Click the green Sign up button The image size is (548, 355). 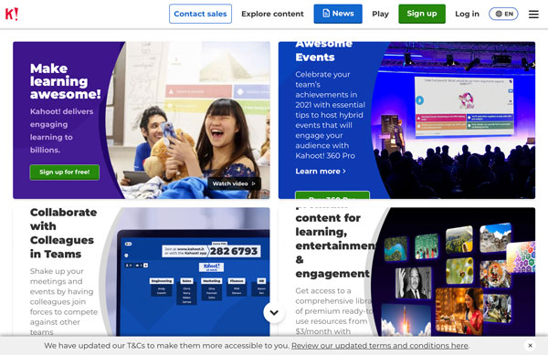pyautogui.click(x=422, y=14)
